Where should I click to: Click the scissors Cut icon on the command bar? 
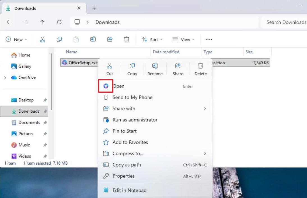point(42,39)
